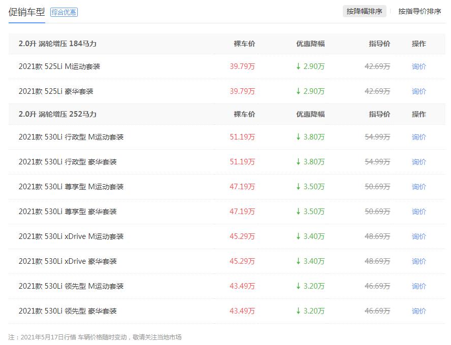Click 询价 for 525Li M运动套装
Viewport: 451px width, 345px height.
click(x=419, y=66)
